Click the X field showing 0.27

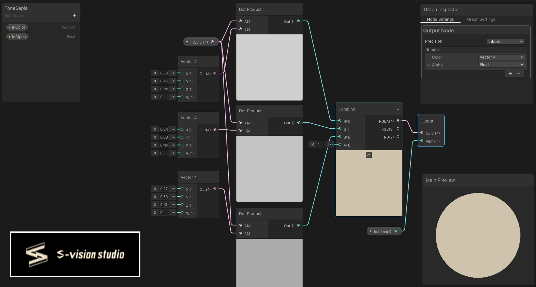coord(164,189)
